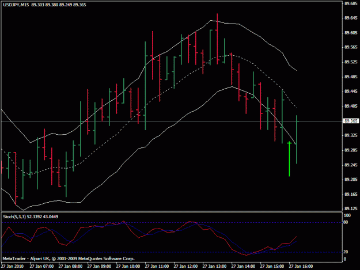The height and width of the screenshot is (270, 360).
Task: Click the stochastic 20 level label
Action: (346, 252)
